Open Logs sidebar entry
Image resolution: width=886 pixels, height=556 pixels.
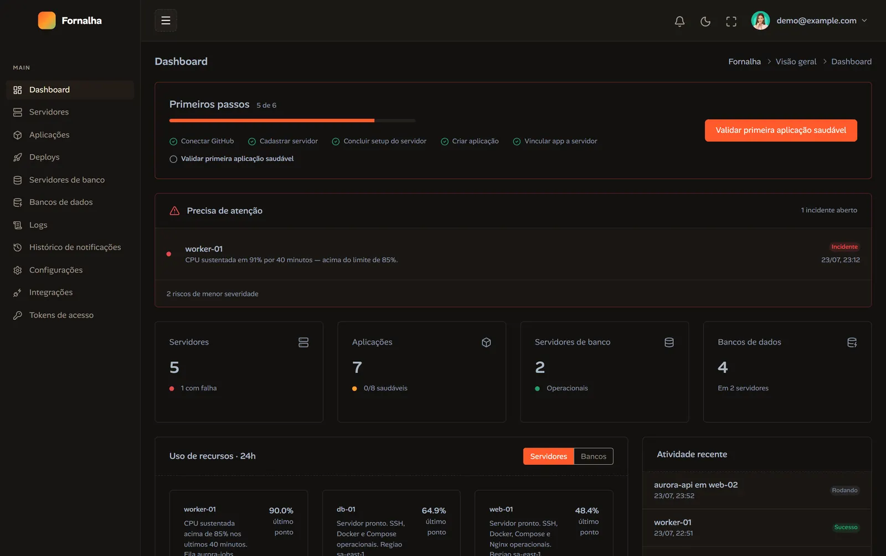(x=70, y=225)
